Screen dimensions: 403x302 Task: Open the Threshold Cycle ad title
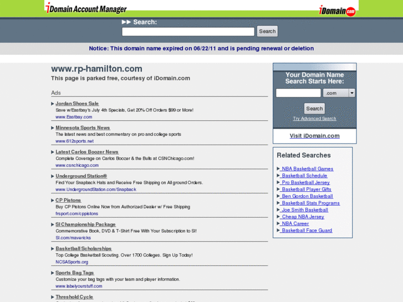pos(74,296)
